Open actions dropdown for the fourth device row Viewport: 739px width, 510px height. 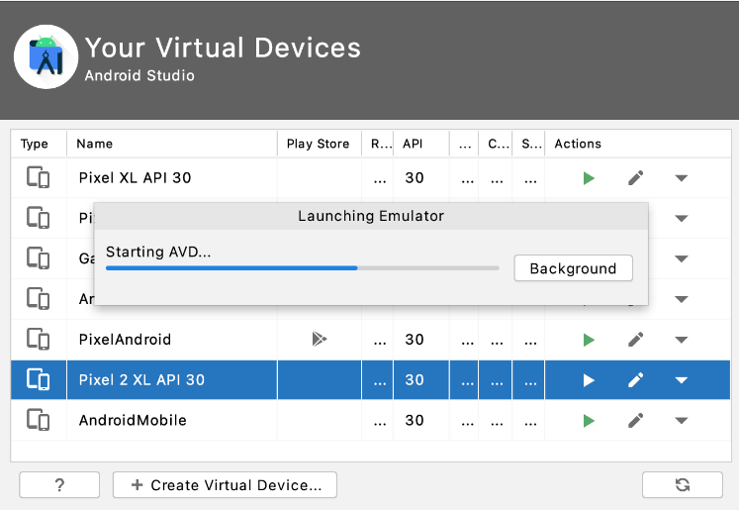pyautogui.click(x=681, y=299)
